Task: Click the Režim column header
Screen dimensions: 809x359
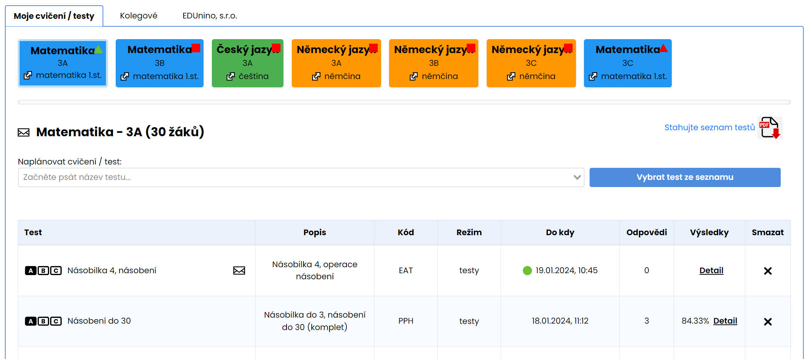Action: click(469, 232)
